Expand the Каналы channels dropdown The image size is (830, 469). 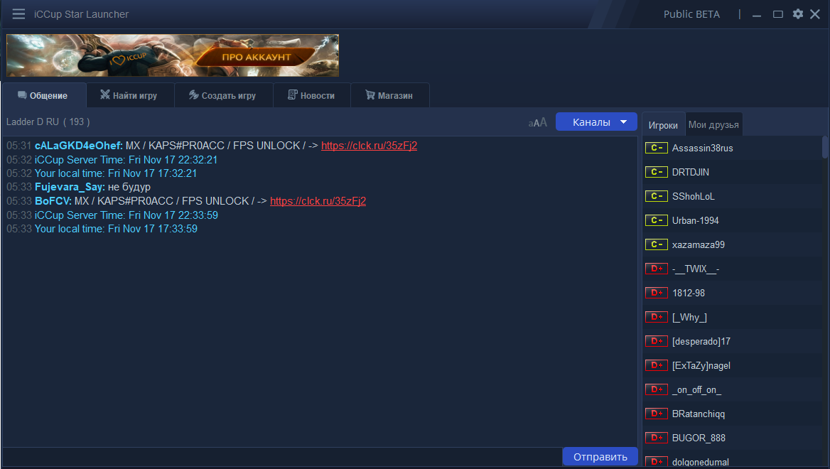596,122
